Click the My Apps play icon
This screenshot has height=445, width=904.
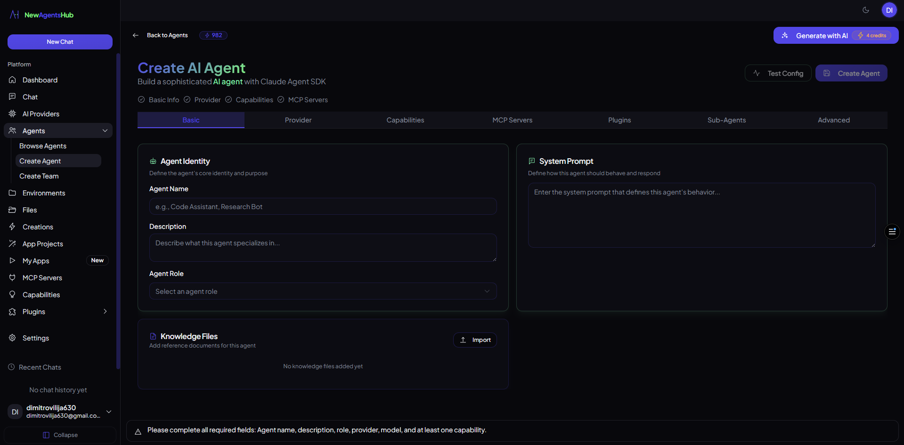click(13, 261)
